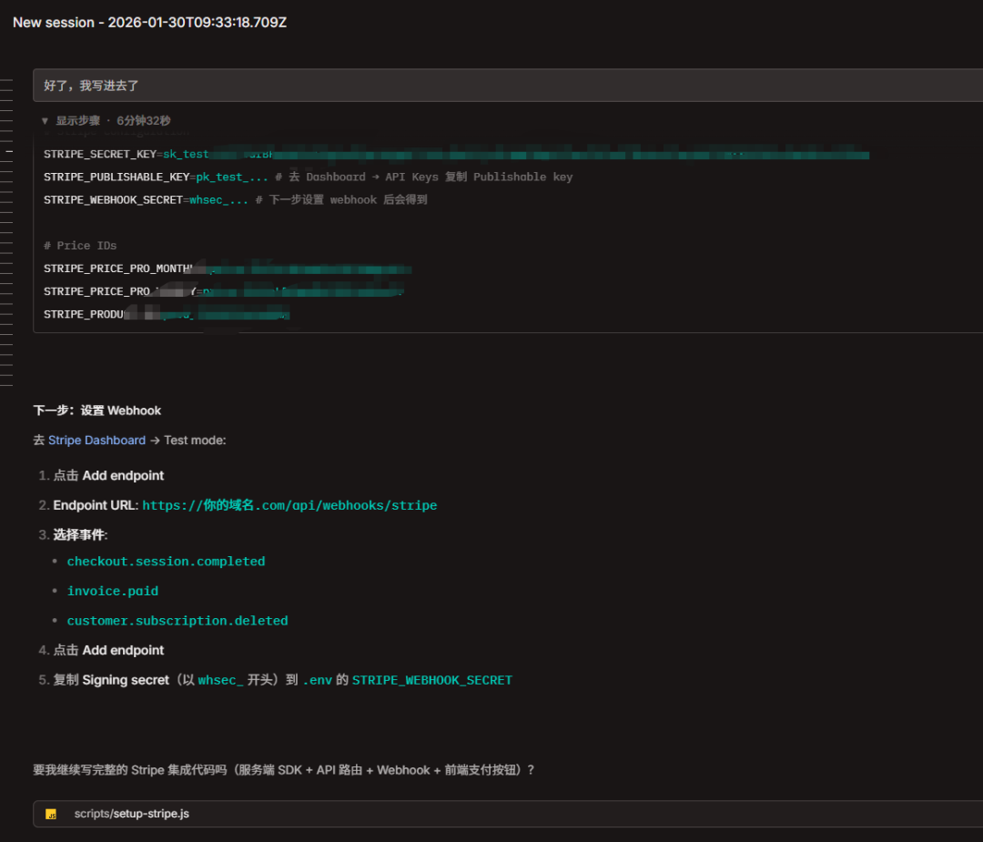Click the whsec_ inline code in step 5
Image resolution: width=983 pixels, height=842 pixels.
coord(220,680)
